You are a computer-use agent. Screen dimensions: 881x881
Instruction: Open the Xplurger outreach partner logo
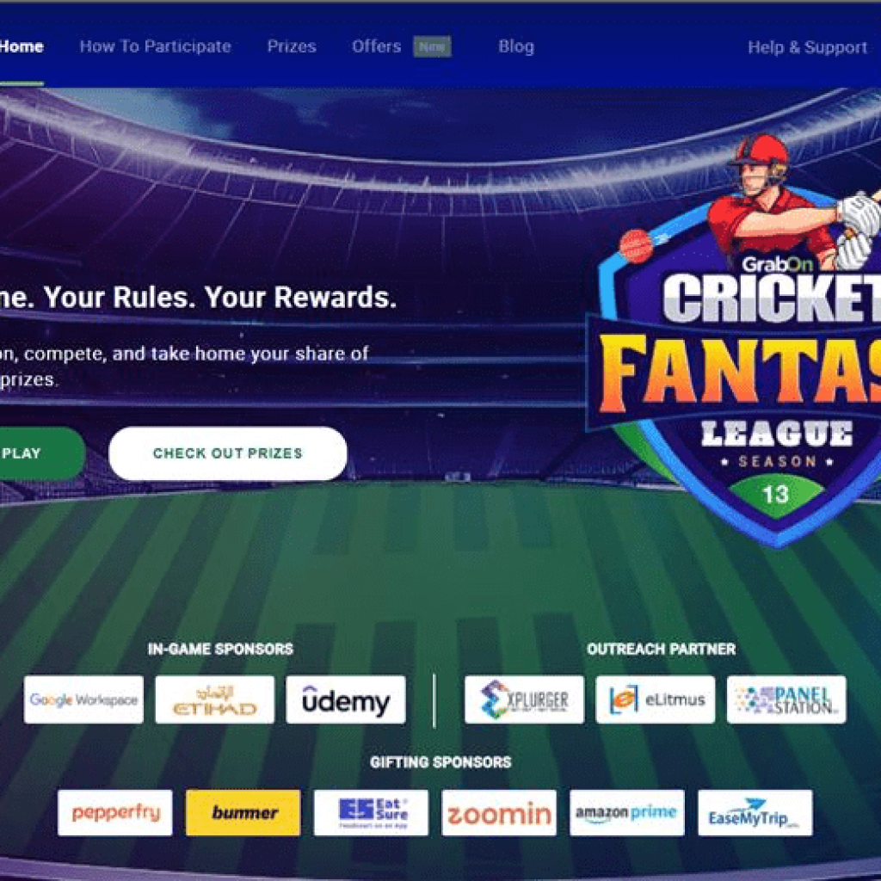(x=524, y=699)
